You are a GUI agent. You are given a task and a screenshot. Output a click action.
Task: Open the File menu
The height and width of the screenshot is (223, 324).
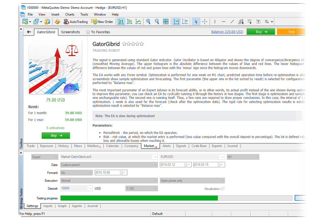pyautogui.click(x=30, y=15)
